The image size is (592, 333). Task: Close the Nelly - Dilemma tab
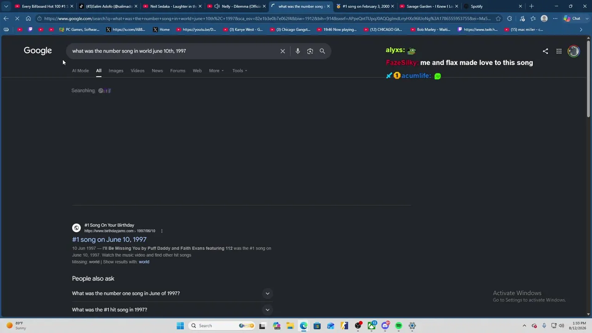click(x=264, y=6)
